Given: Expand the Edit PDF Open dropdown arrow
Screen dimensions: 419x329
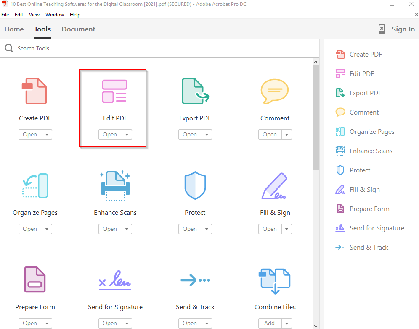Looking at the screenshot, I should point(127,135).
